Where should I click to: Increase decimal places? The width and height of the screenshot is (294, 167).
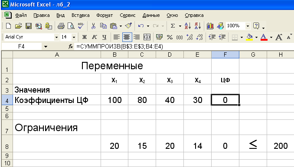(189, 37)
